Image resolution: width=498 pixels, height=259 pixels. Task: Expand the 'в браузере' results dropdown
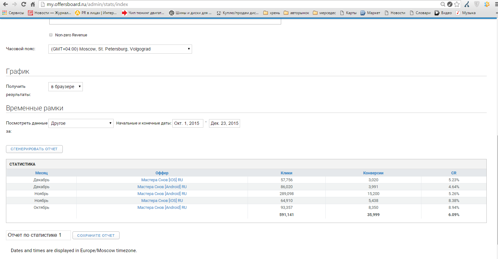tap(66, 87)
